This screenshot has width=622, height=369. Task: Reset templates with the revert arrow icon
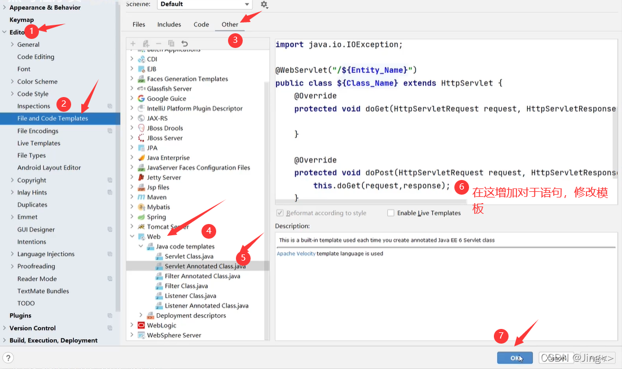pos(184,43)
